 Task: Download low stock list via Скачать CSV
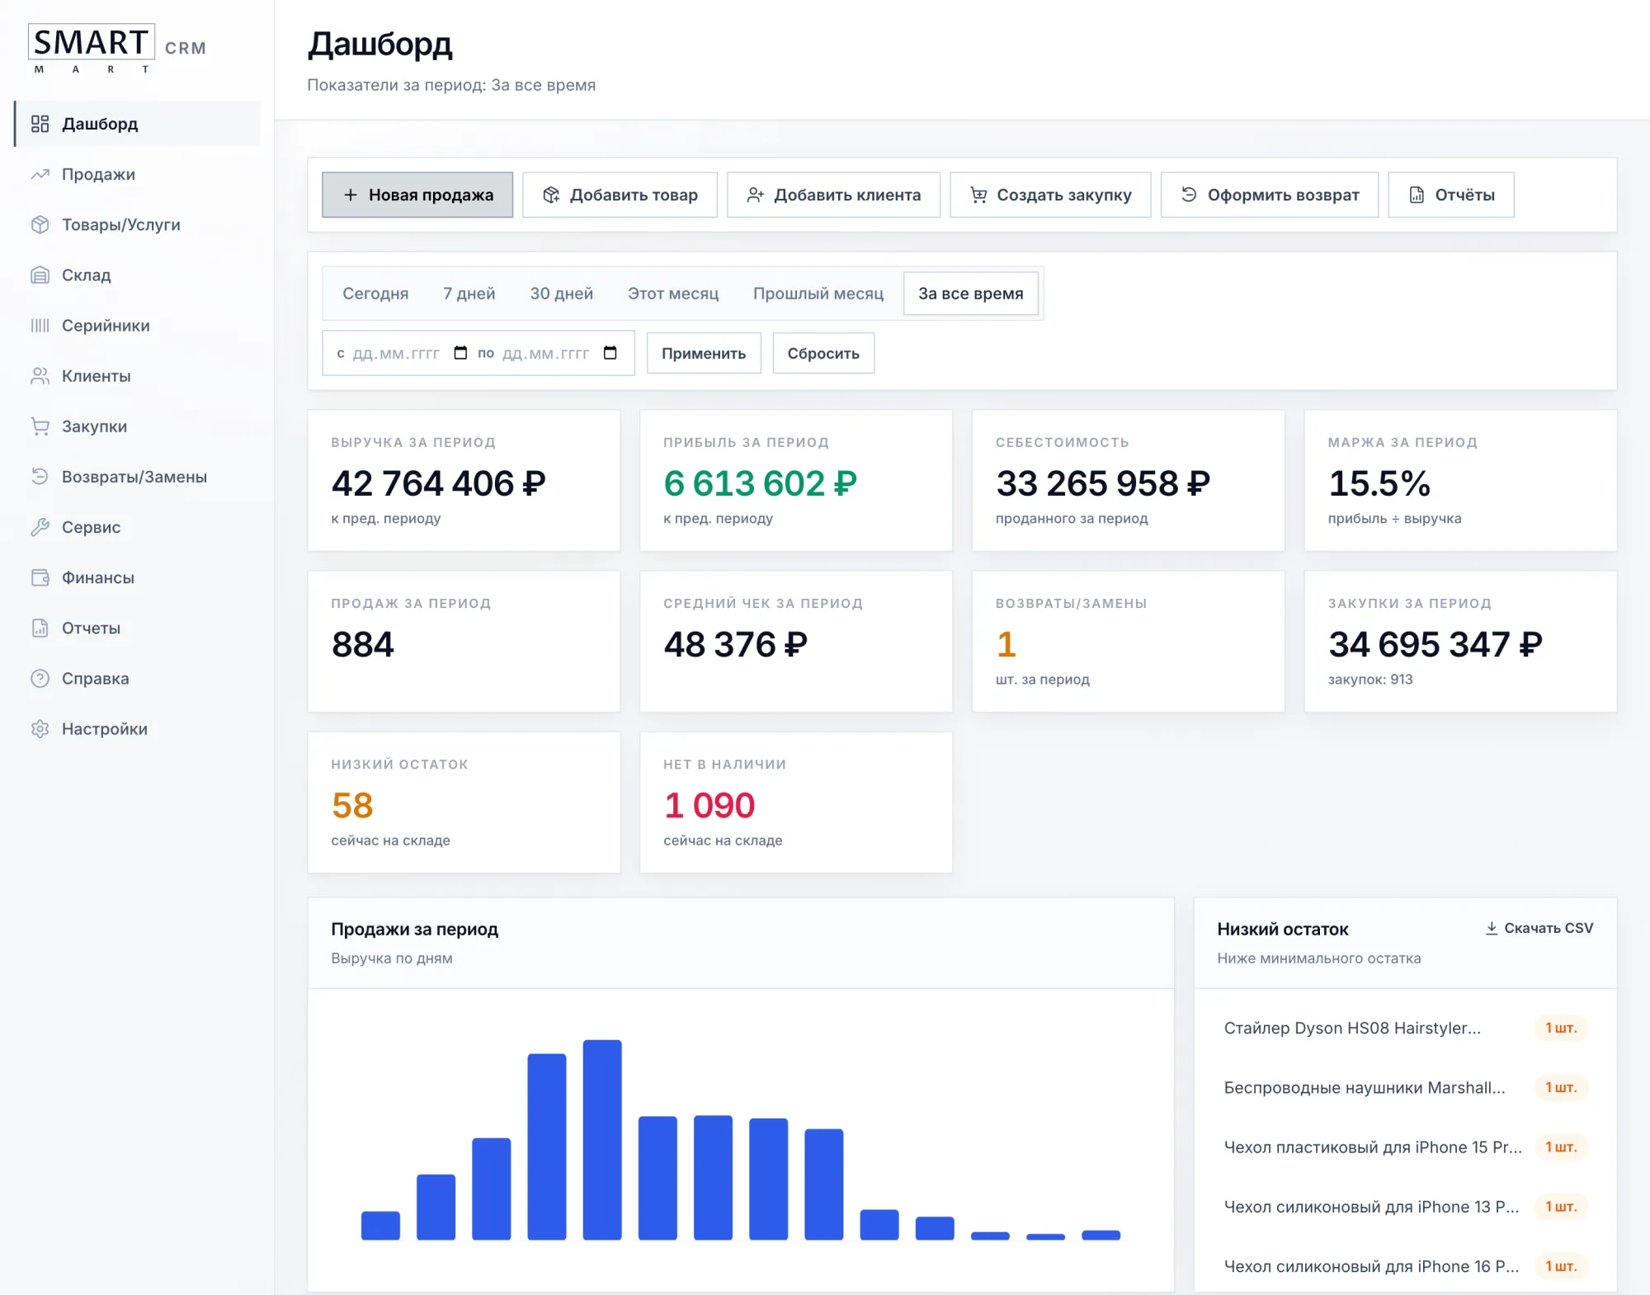[x=1539, y=928]
